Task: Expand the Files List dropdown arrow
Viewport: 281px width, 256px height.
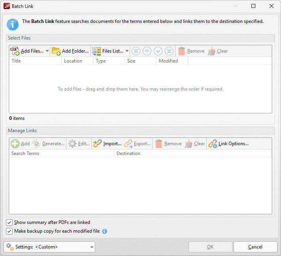Action: click(x=127, y=51)
